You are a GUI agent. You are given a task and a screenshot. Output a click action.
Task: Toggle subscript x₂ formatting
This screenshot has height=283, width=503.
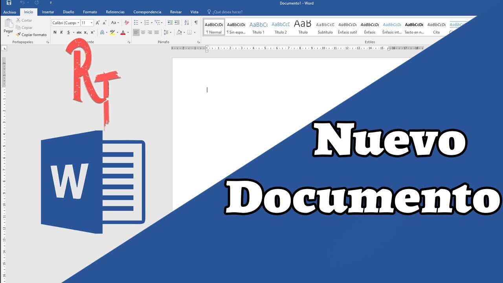(86, 32)
